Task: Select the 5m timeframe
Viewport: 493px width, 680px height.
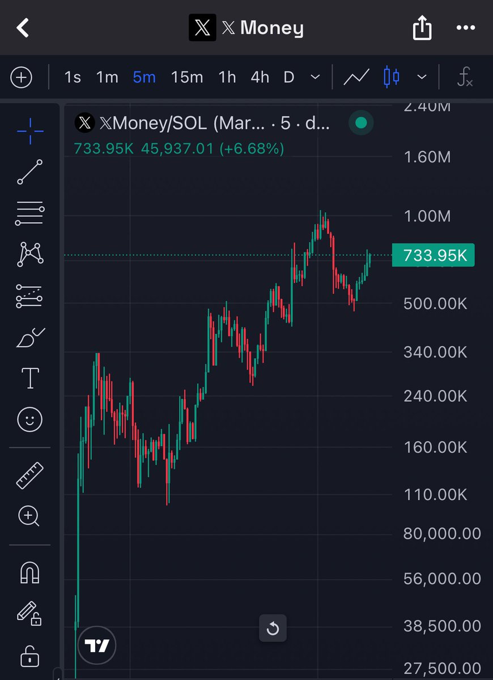Action: pyautogui.click(x=144, y=77)
